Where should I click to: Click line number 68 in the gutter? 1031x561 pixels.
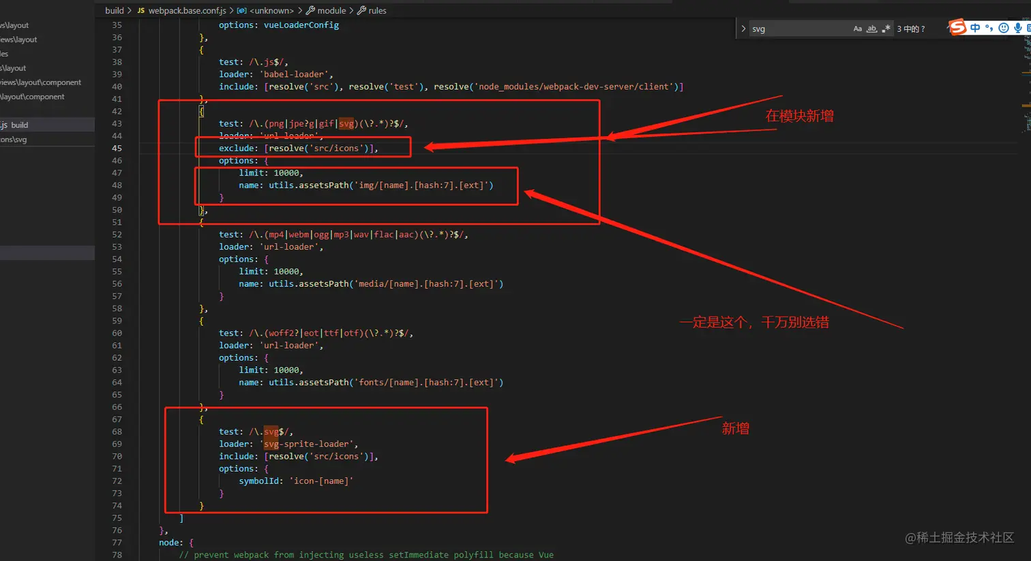(117, 432)
